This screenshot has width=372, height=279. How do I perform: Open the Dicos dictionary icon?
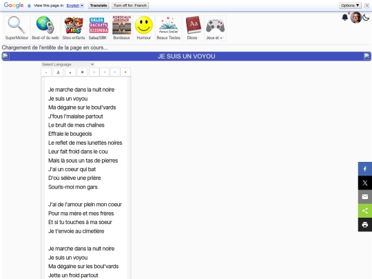(x=194, y=25)
